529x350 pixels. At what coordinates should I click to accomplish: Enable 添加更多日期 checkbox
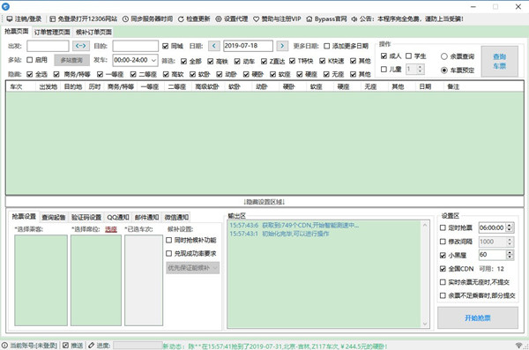tap(326, 46)
